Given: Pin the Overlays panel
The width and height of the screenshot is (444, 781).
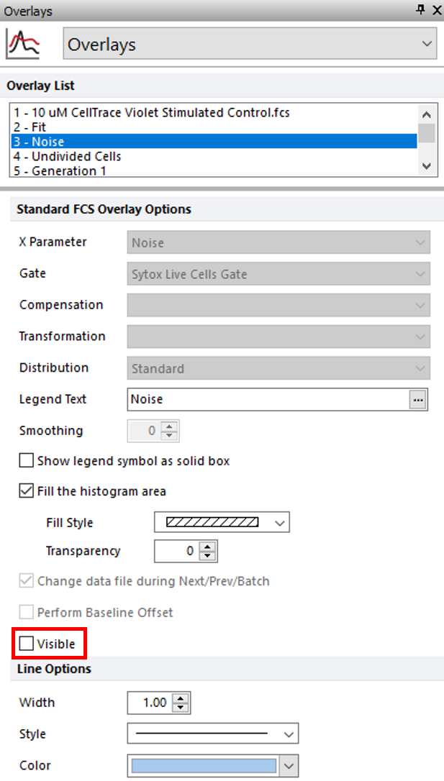Looking at the screenshot, I should coord(420,10).
